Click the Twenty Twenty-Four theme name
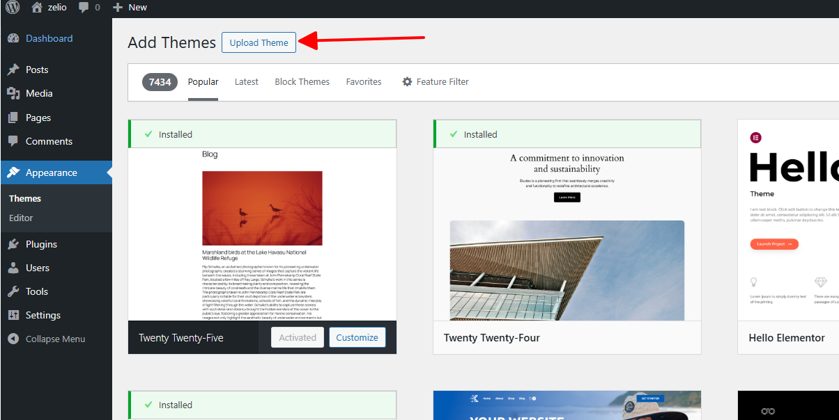839x420 pixels. pos(492,337)
